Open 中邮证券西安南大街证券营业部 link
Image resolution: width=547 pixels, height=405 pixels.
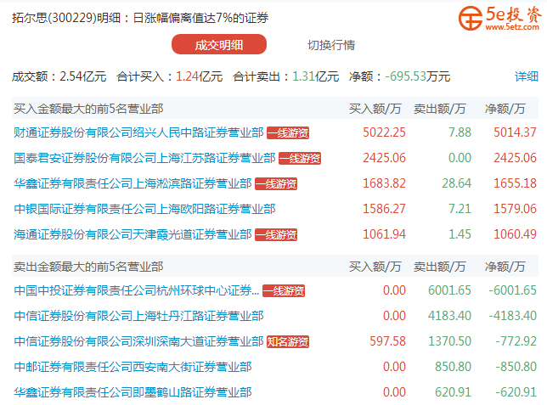(133, 367)
